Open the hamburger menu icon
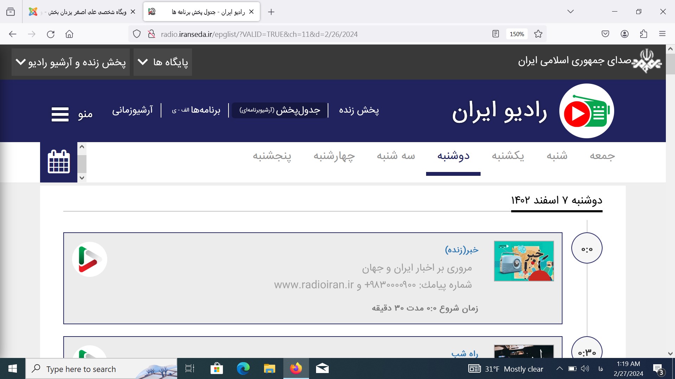 60,114
